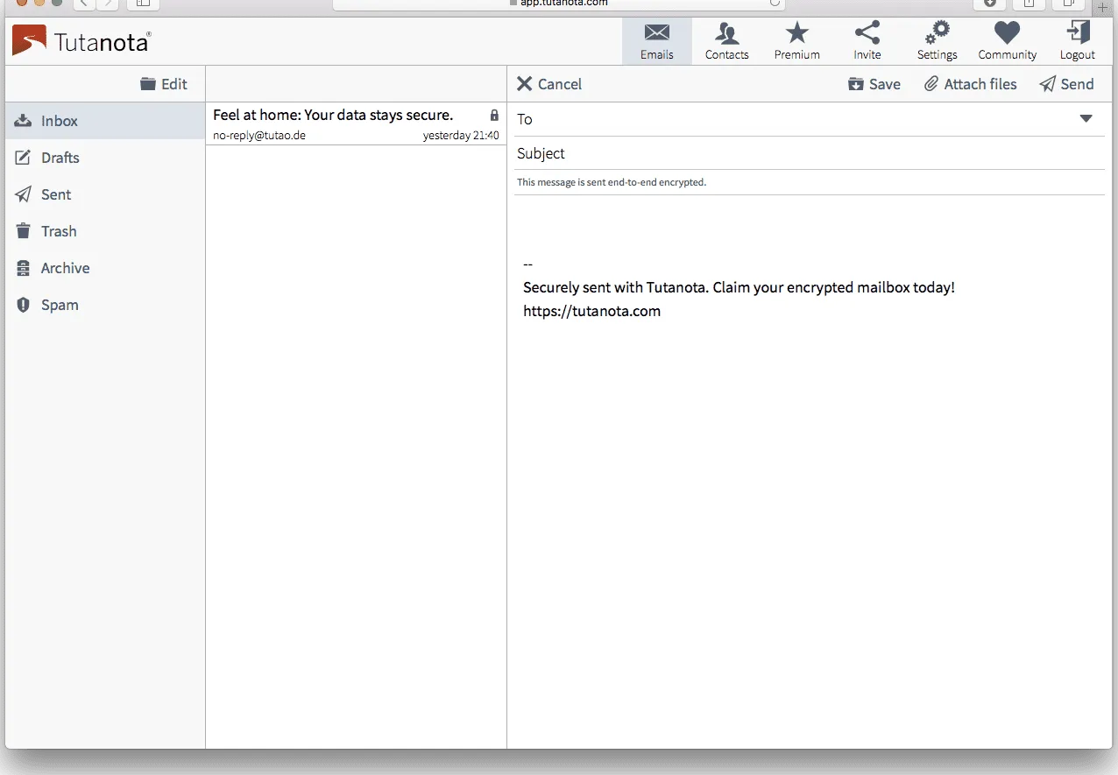The width and height of the screenshot is (1118, 775).
Task: Go to the Sent folder
Action: (x=56, y=194)
